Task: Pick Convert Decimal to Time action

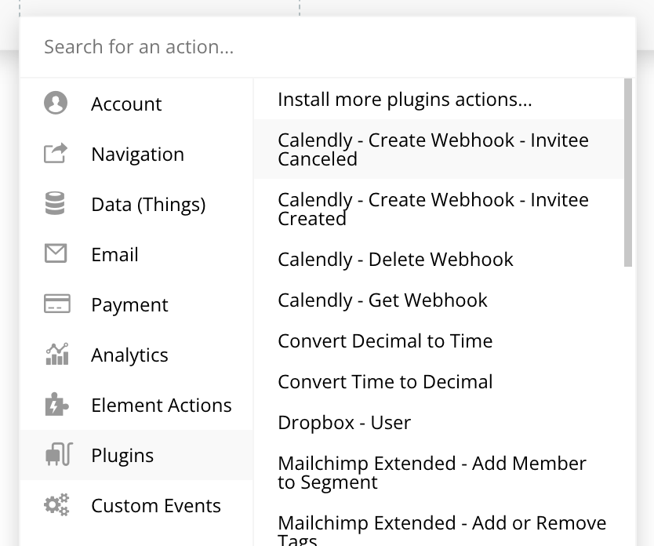Action: [x=438, y=340]
